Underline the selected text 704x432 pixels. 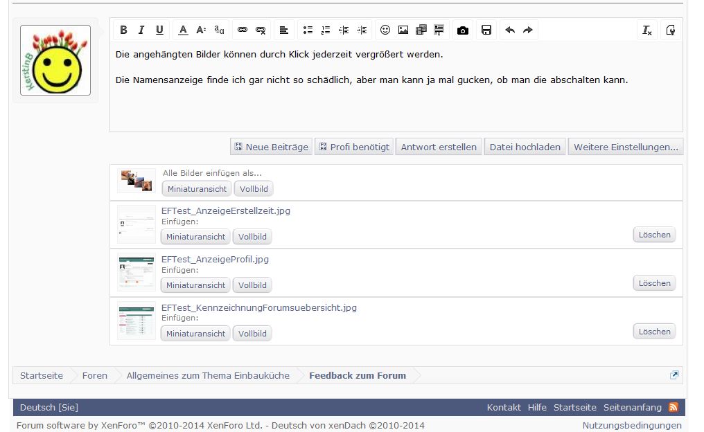pos(159,30)
